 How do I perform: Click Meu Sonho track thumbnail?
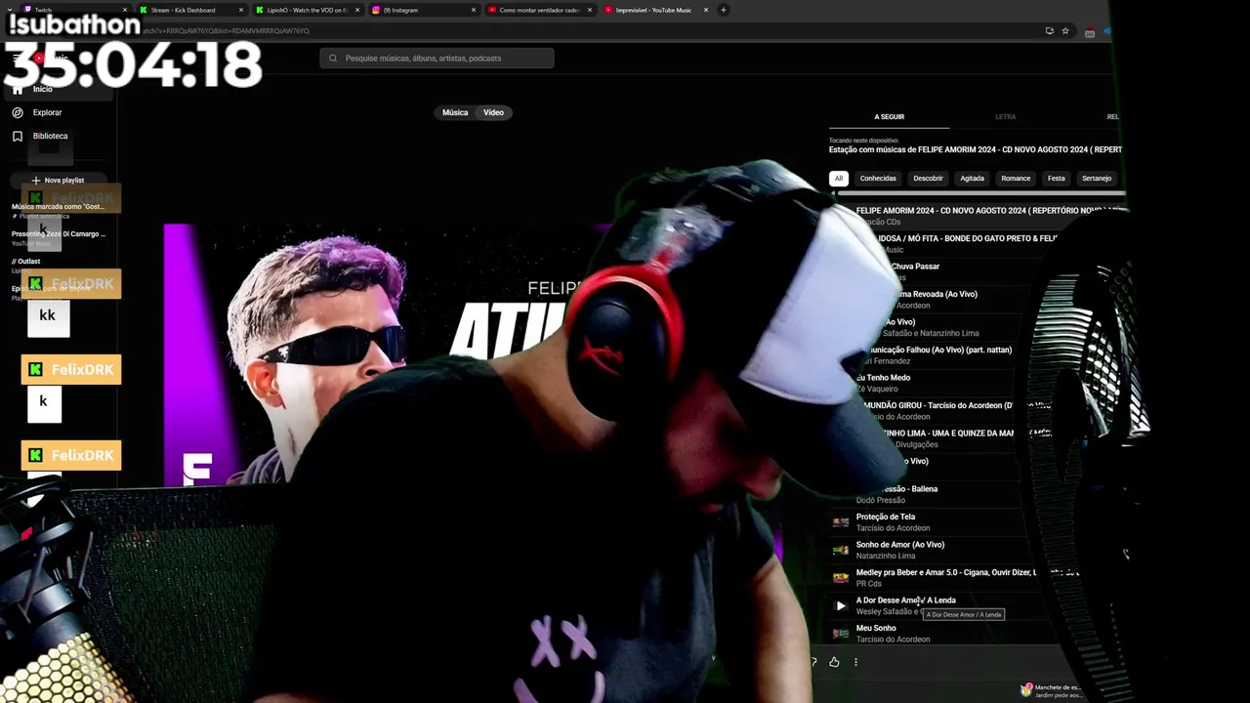pos(840,634)
